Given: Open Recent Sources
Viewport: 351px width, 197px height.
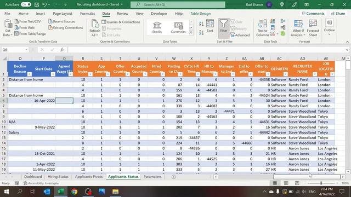Looking at the screenshot, I should 61,21.
